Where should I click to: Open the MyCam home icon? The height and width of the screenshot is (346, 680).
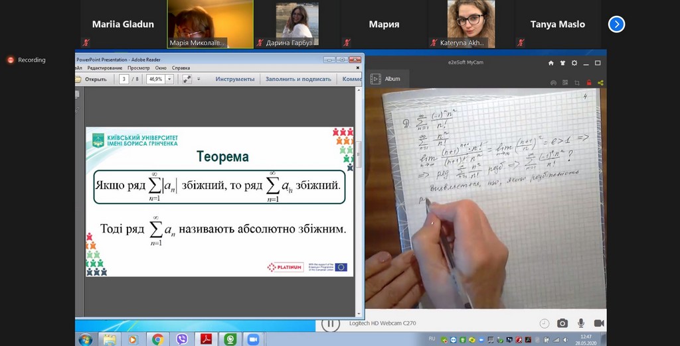coord(551,63)
